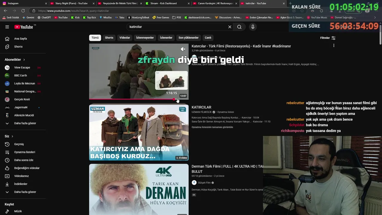Open Sesli Sözlük bookmark

(x=11, y=18)
